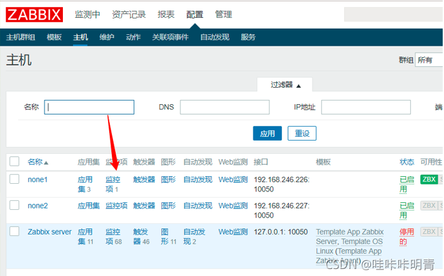Go to 模板 submenu

(x=54, y=37)
